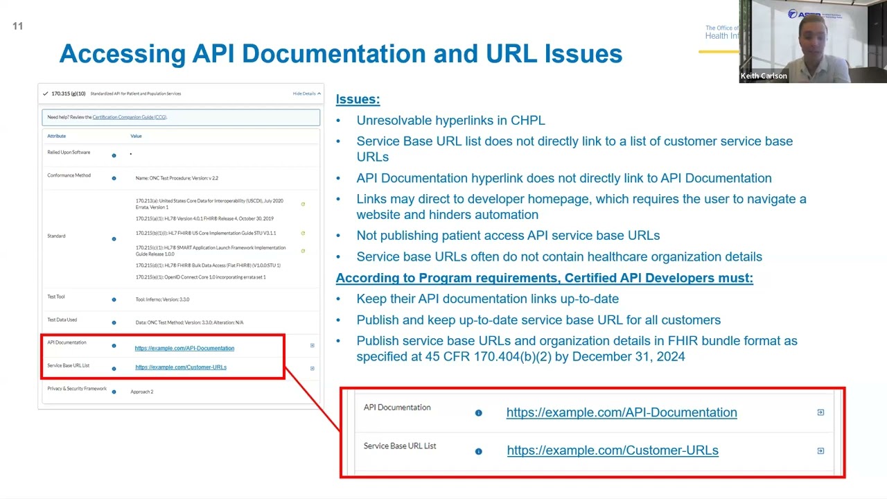Click the Attribute column header

57,136
